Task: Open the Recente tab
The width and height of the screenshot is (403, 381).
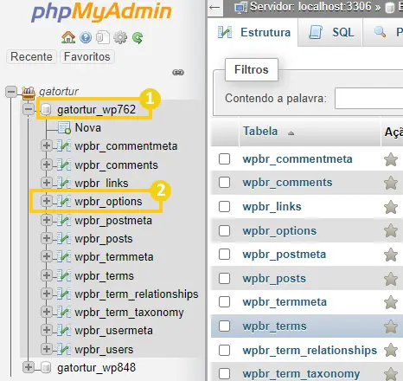Action: click(x=31, y=56)
